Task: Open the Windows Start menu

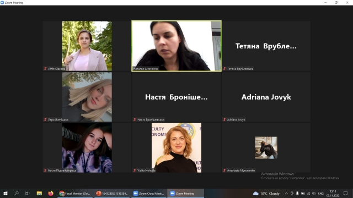Action: click(6, 193)
